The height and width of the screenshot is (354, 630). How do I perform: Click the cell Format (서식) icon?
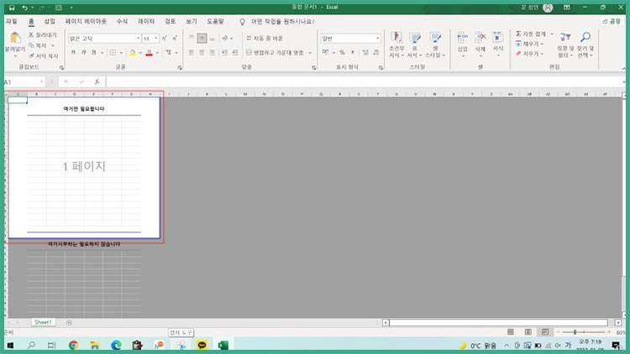(x=498, y=38)
